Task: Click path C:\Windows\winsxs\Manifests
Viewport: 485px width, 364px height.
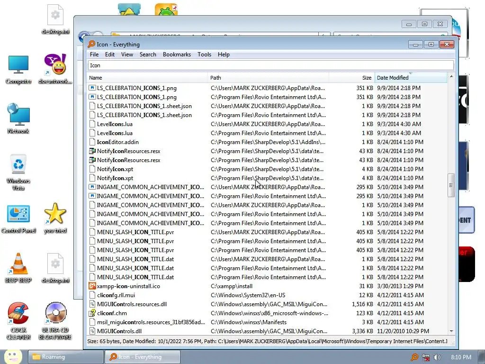Action: (249, 322)
